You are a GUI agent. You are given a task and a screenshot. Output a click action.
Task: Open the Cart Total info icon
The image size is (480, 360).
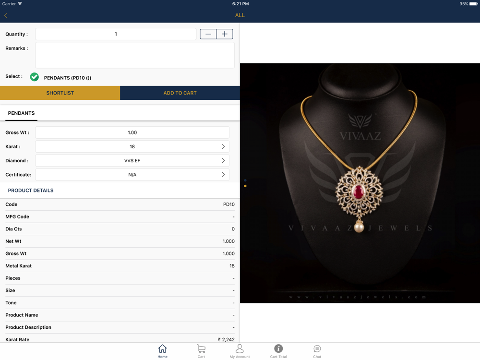tap(278, 348)
